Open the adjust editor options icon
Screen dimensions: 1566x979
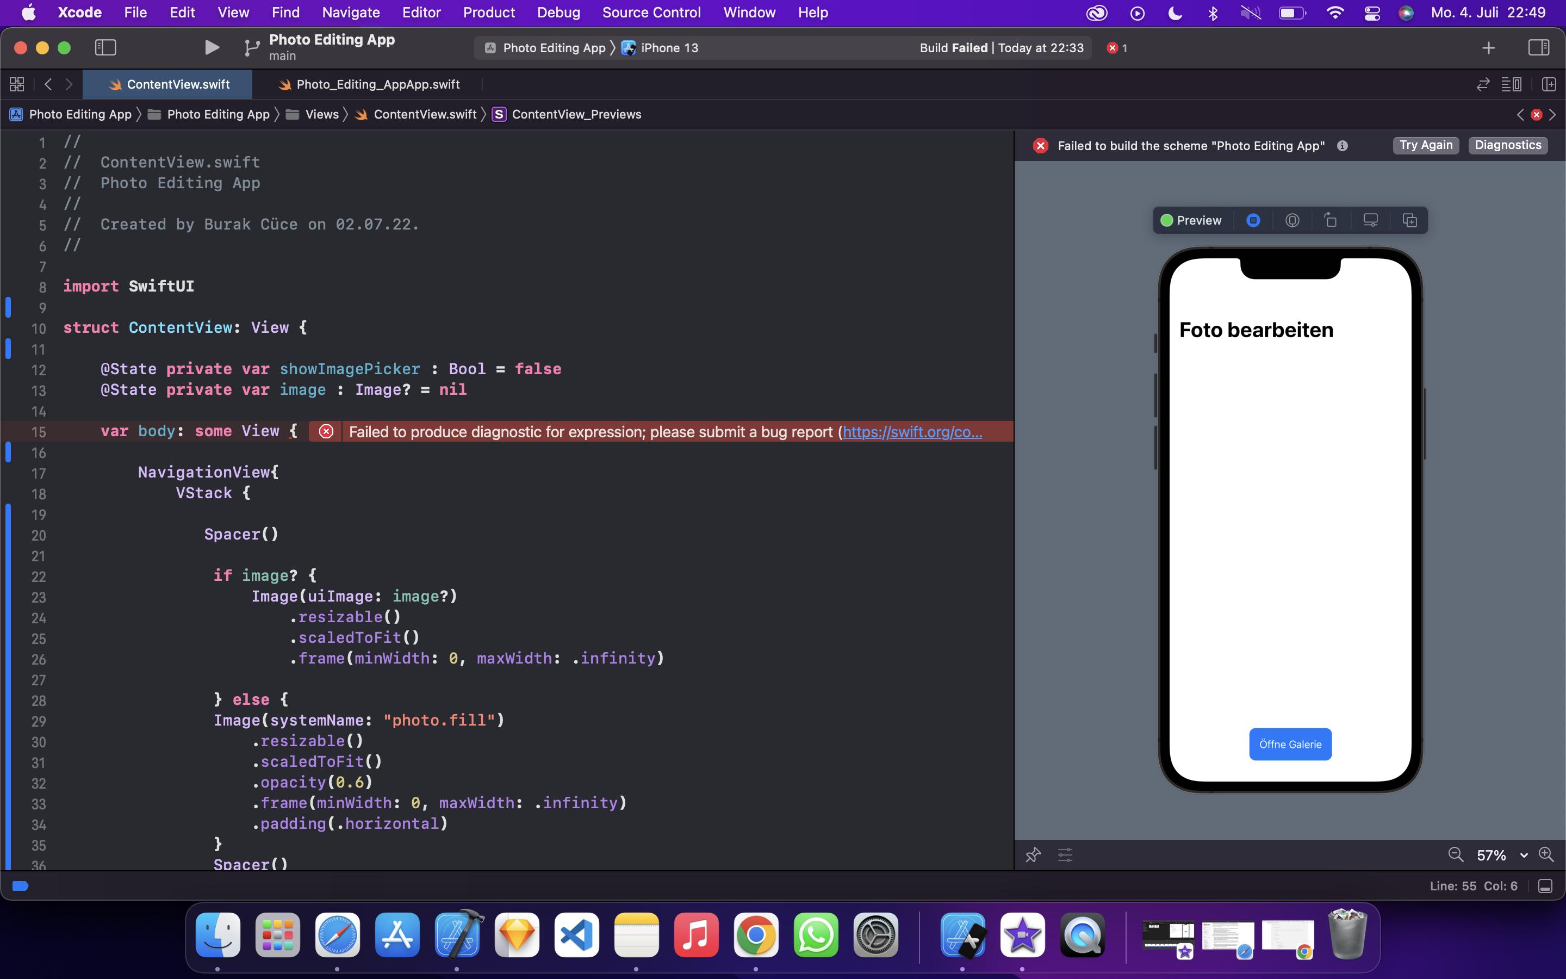[1511, 84]
